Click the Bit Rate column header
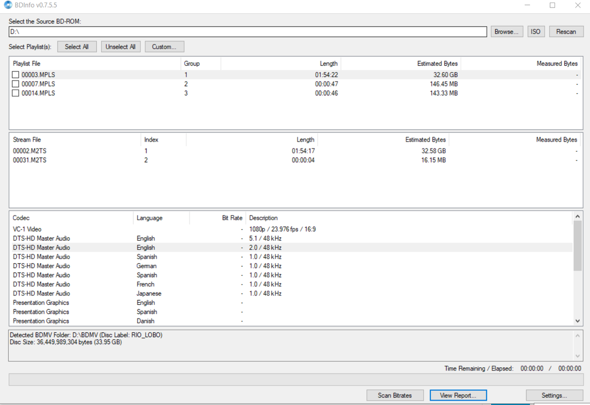590x405 pixels. [x=217, y=218]
